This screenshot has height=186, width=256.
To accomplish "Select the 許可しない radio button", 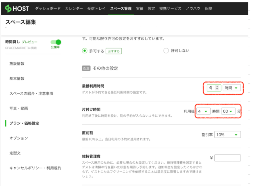I will tap(166, 51).
